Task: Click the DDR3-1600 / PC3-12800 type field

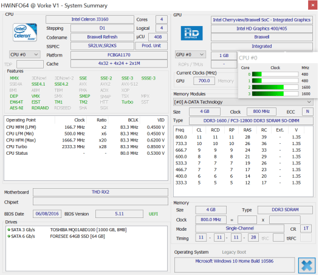Action: point(251,121)
